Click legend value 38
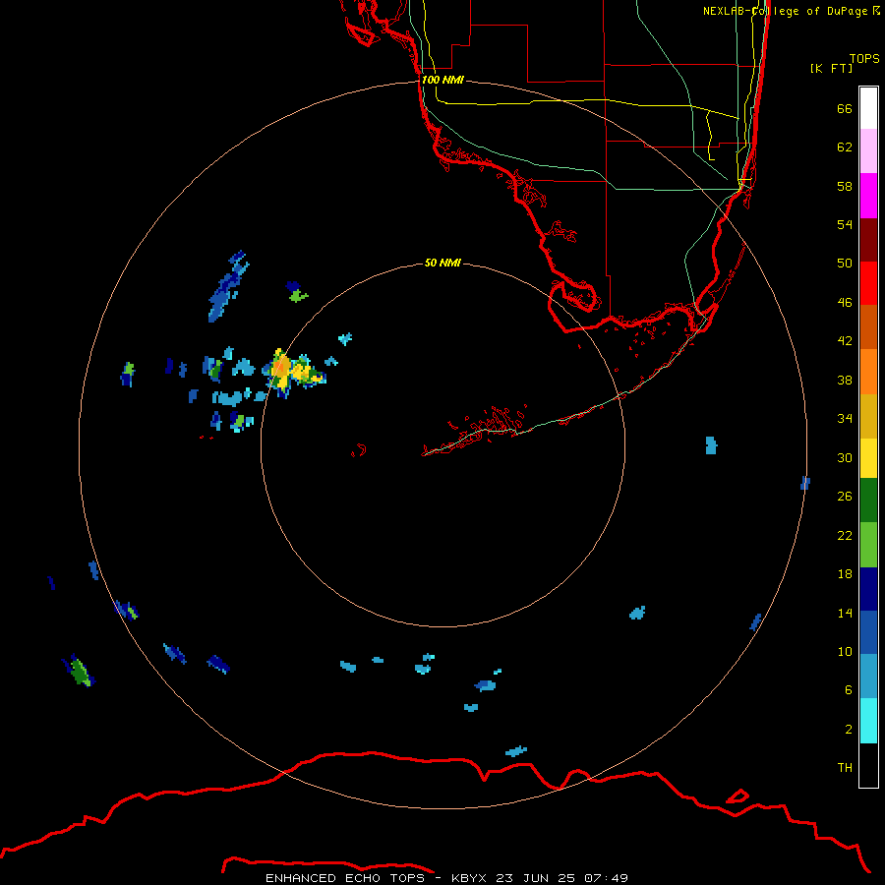Viewport: 885px width, 885px height. [x=845, y=381]
